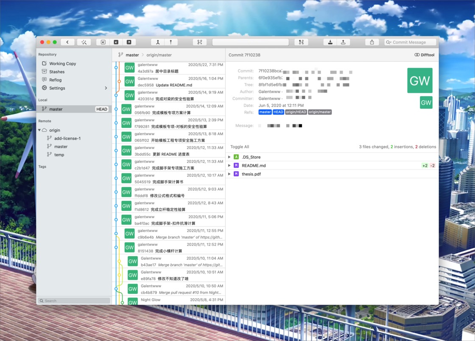The height and width of the screenshot is (341, 475).
Task: Select commit c2b1d47 in the history list
Action: coord(169,165)
